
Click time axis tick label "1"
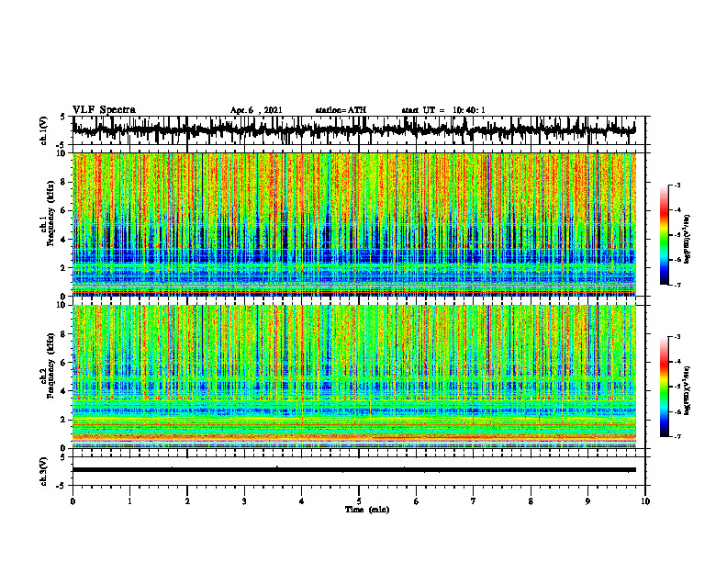point(129,501)
